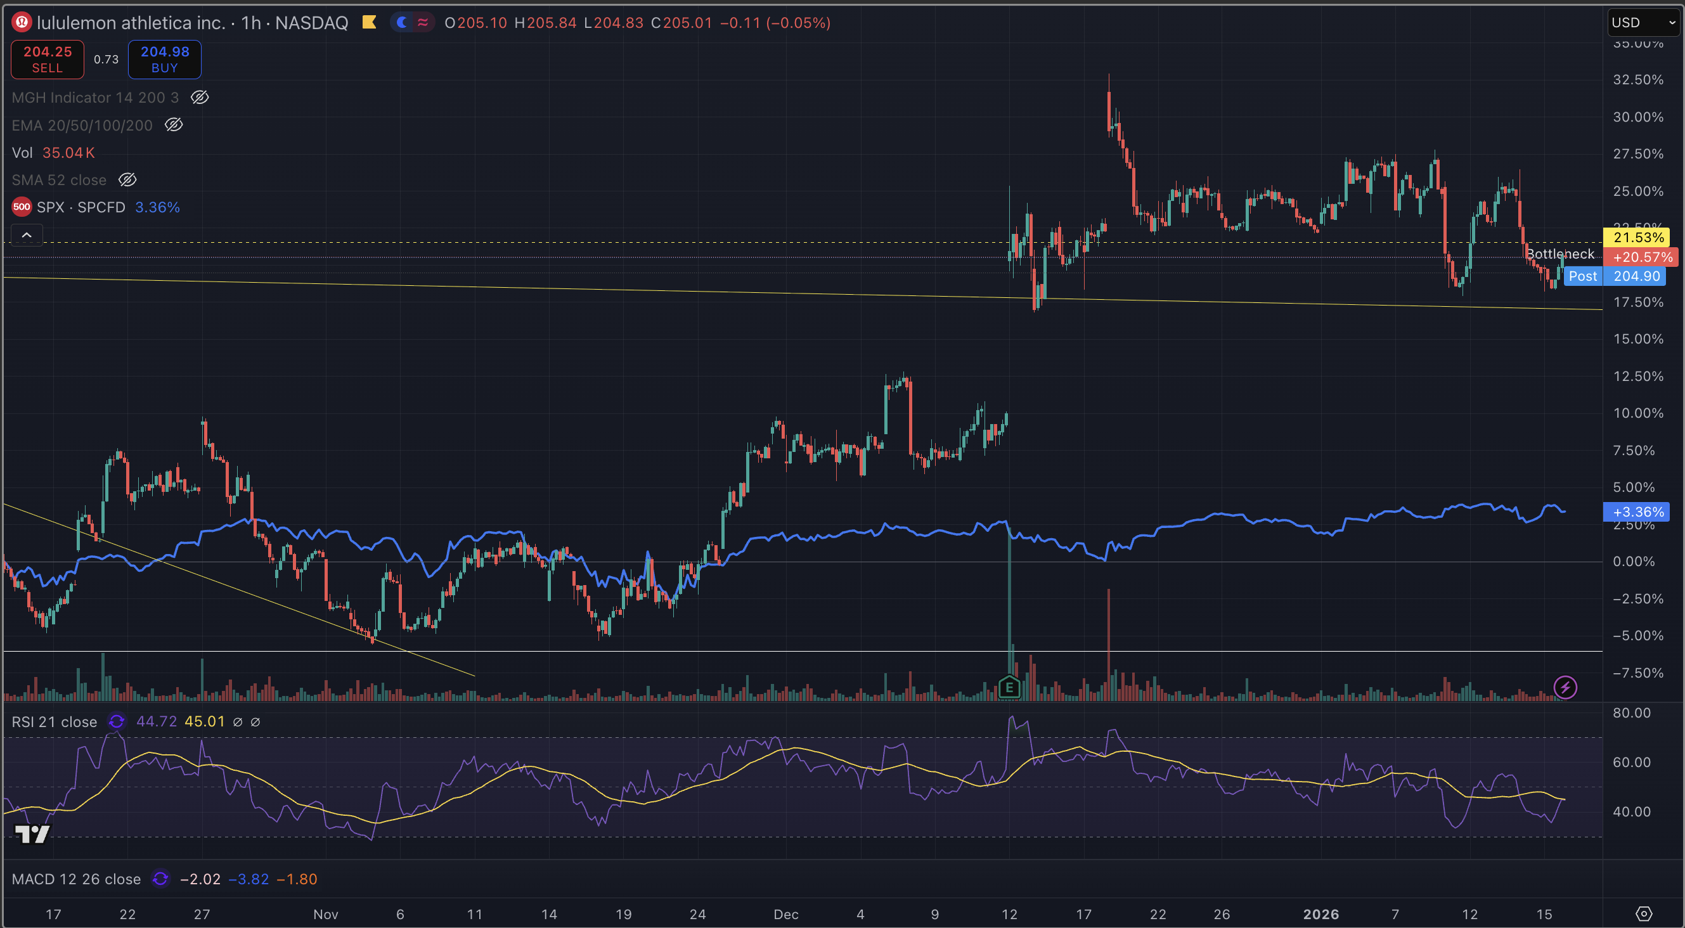The image size is (1685, 928).
Task: Open chart settings gear in bottom corner
Action: (1643, 913)
